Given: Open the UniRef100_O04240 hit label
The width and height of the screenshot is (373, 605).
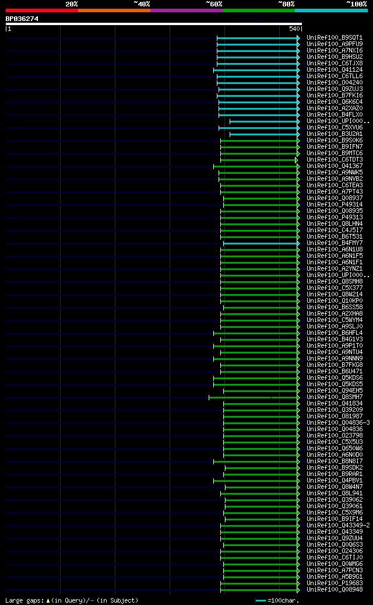Looking at the screenshot, I should pyautogui.click(x=335, y=83).
